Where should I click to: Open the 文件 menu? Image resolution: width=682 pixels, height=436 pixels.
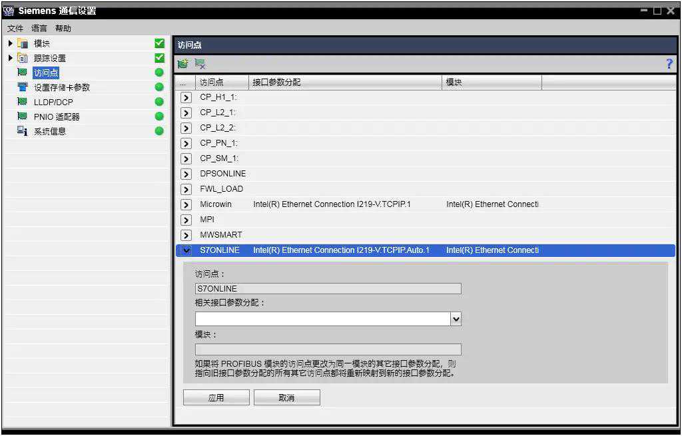pyautogui.click(x=15, y=29)
